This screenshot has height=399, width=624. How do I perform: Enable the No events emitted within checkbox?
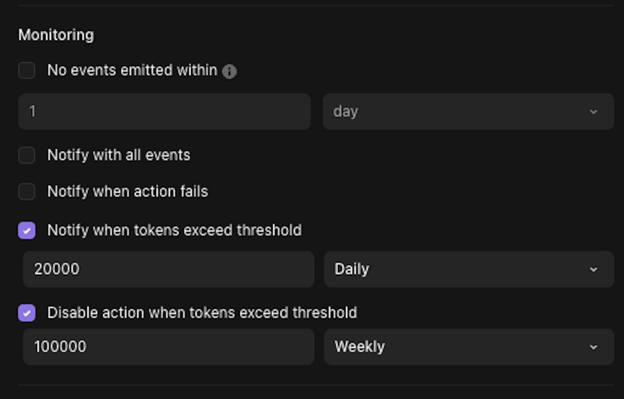click(27, 70)
